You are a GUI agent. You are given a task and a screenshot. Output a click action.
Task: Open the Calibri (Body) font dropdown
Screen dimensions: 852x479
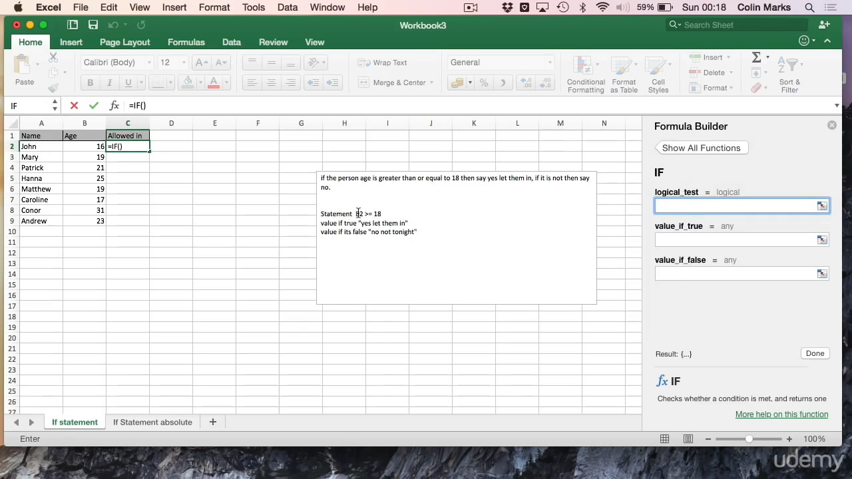point(148,63)
